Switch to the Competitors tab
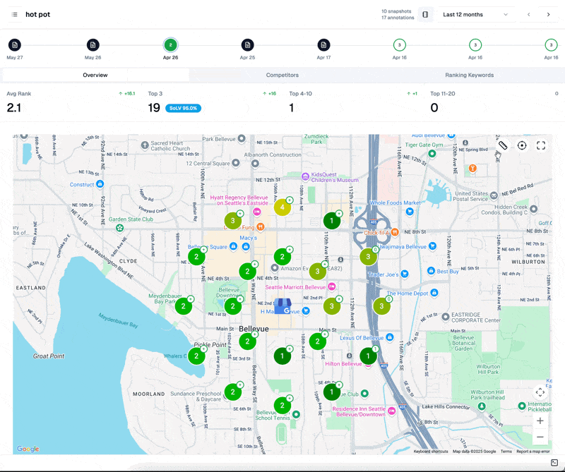This screenshot has height=472, width=565. click(x=282, y=75)
